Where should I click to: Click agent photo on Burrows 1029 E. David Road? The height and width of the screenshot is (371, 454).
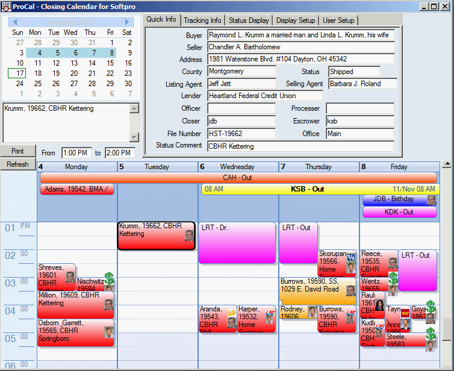351,290
